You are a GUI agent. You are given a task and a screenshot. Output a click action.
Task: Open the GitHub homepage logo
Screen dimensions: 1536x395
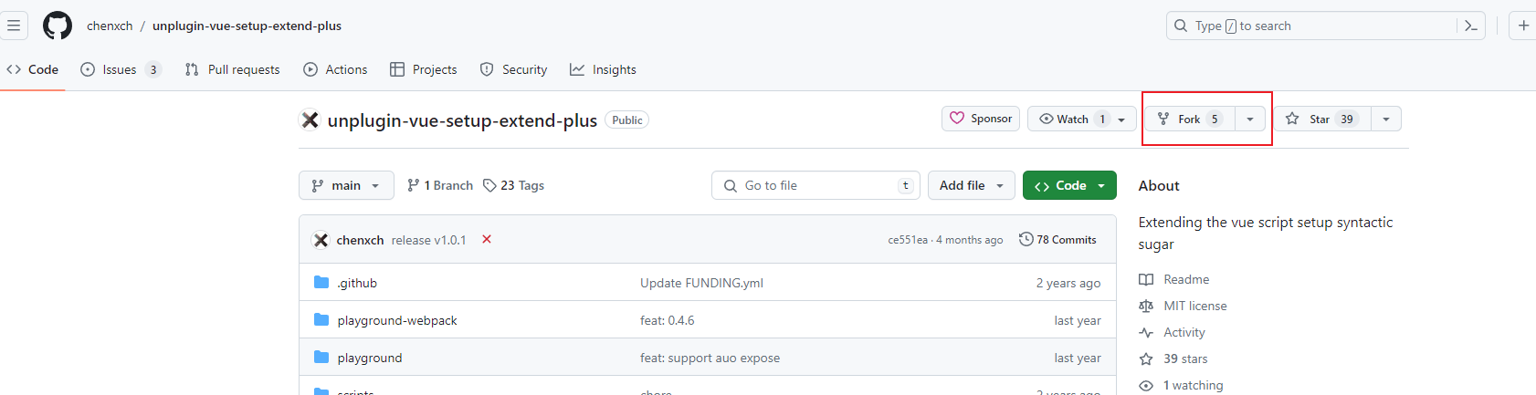(x=58, y=26)
